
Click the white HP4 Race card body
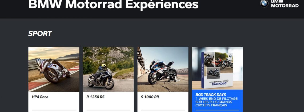tap(54, 102)
